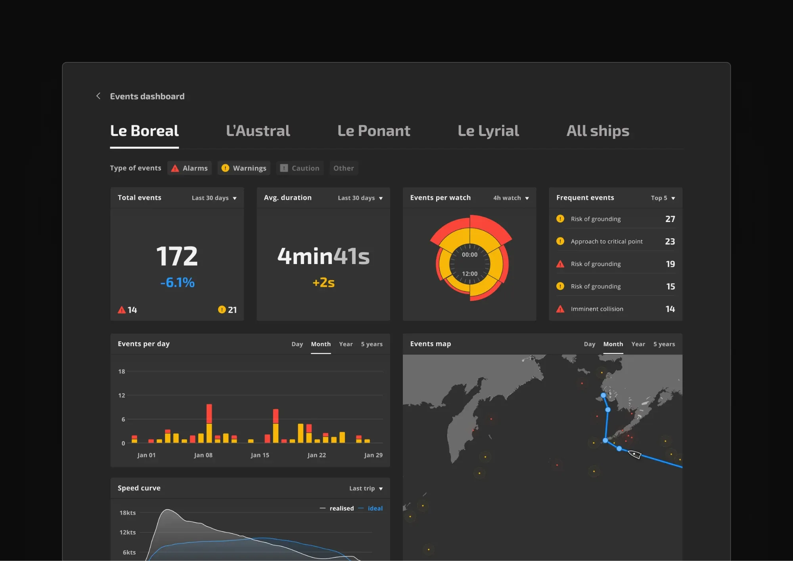Click the tallest bar at Jan 08

pos(209,423)
